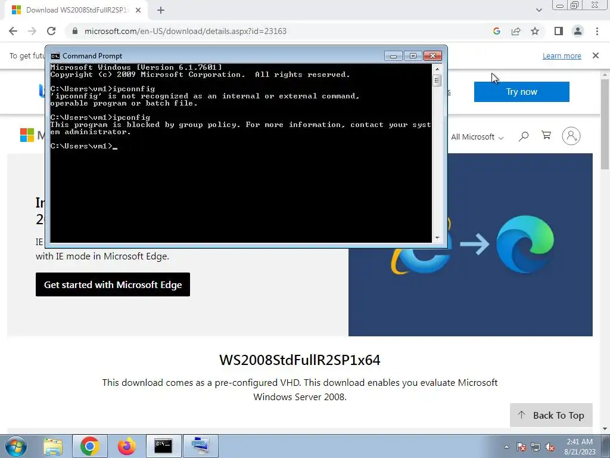Click the muted volume tray icon
Viewport: 610px width, 458px height.
point(550,447)
